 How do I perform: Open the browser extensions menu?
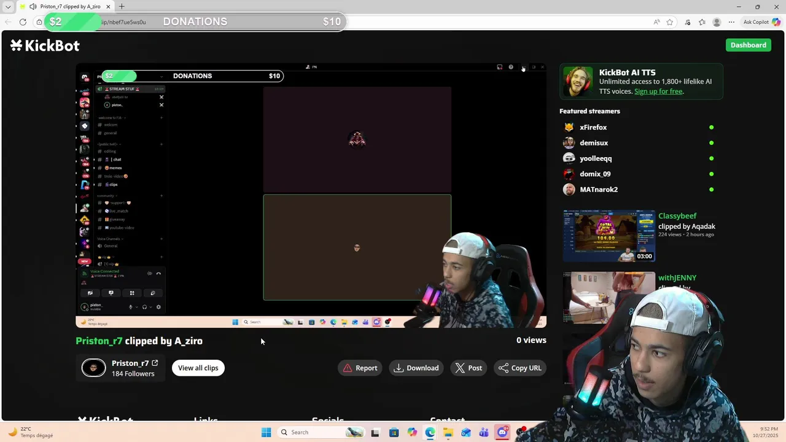click(687, 22)
